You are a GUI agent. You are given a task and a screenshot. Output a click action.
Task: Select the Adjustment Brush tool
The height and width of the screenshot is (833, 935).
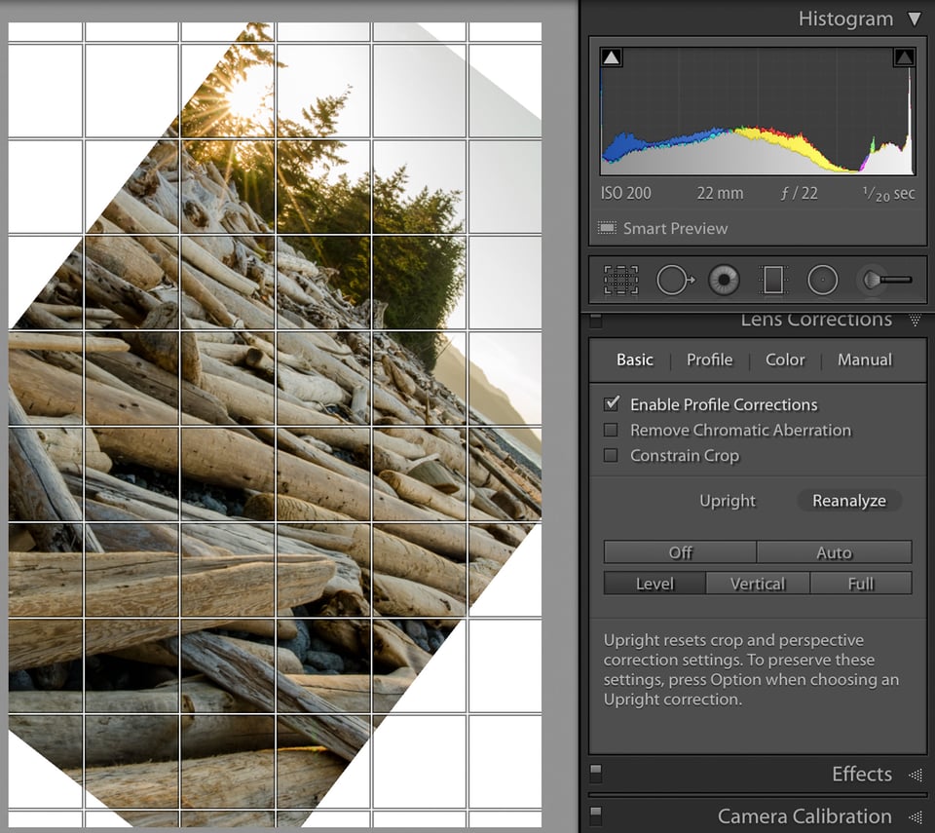click(x=886, y=280)
